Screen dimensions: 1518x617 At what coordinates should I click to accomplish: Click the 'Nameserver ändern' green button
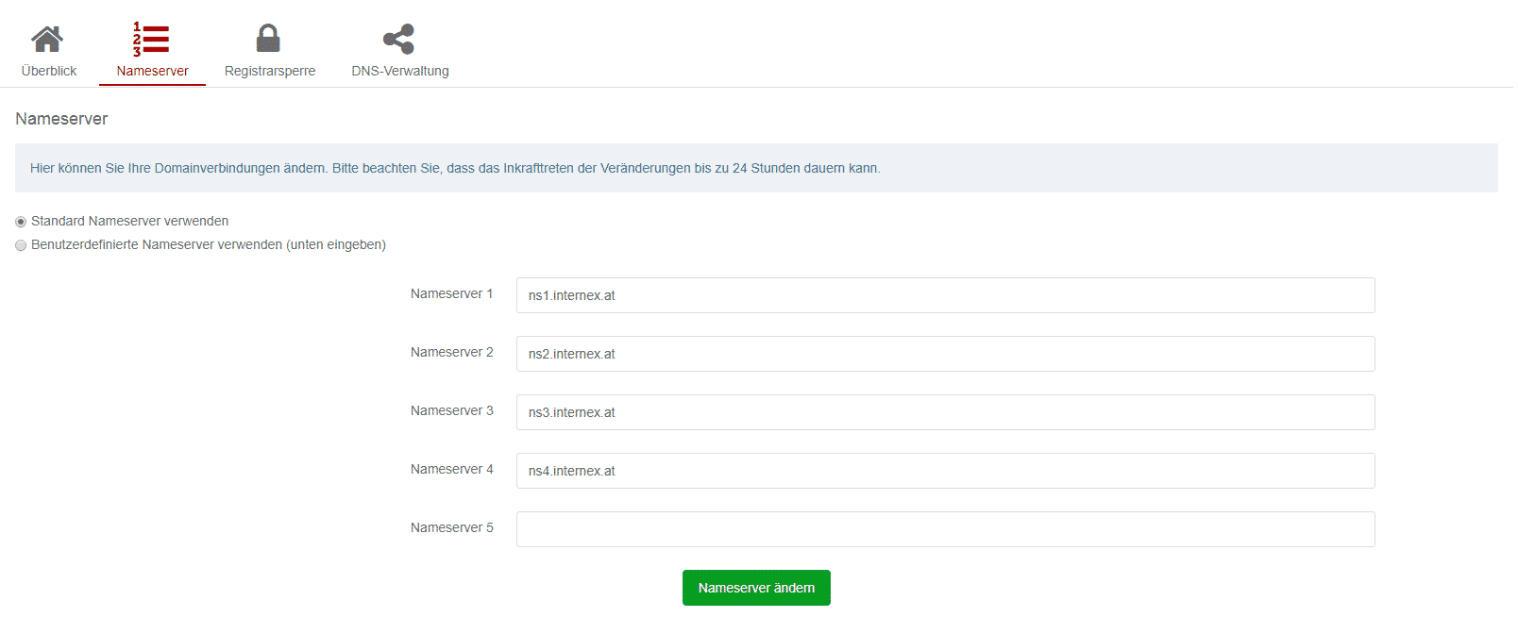point(756,588)
